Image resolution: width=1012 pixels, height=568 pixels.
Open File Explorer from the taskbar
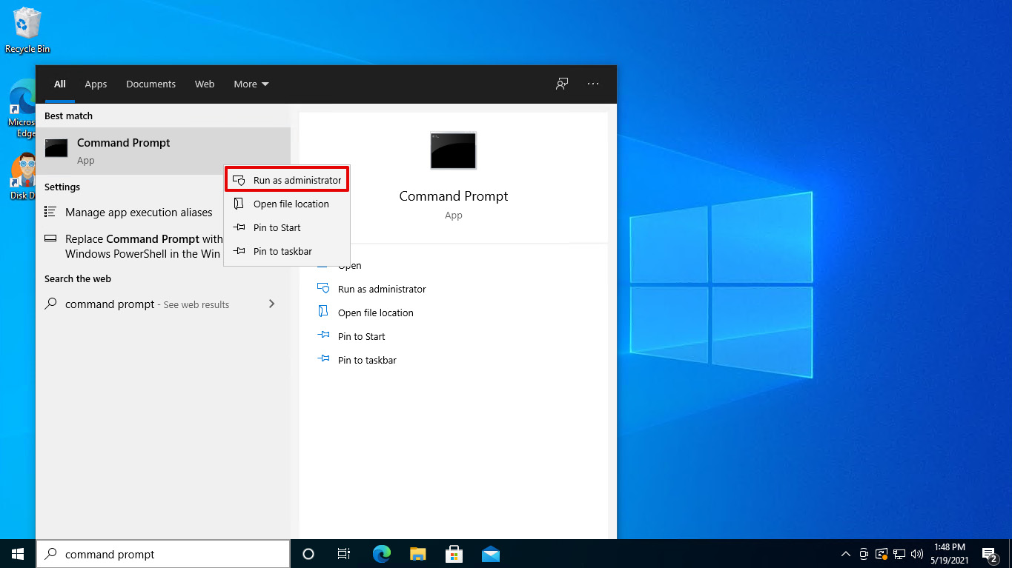click(417, 553)
